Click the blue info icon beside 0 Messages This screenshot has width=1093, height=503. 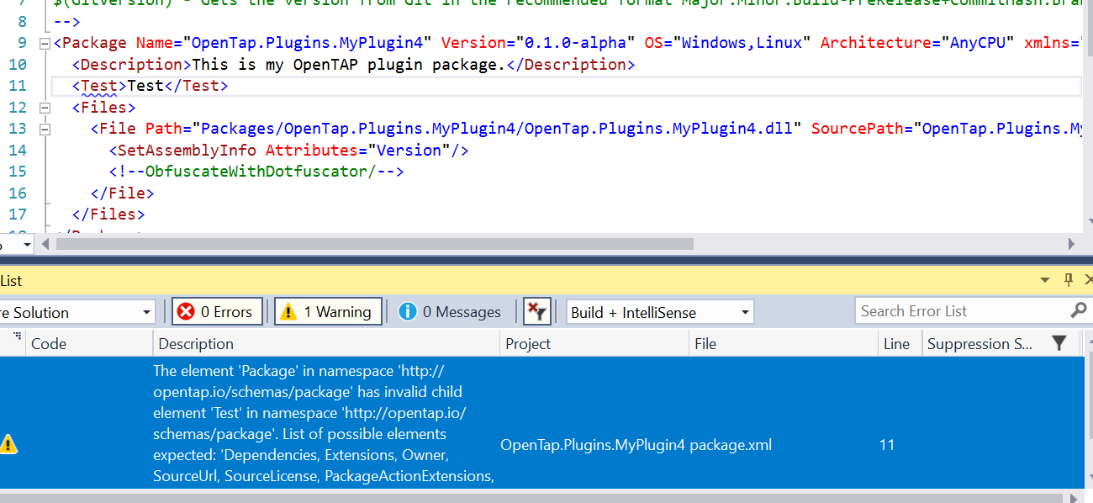(x=409, y=310)
